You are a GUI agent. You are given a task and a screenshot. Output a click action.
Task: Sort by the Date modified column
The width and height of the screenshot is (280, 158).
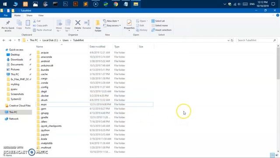tap(101, 47)
